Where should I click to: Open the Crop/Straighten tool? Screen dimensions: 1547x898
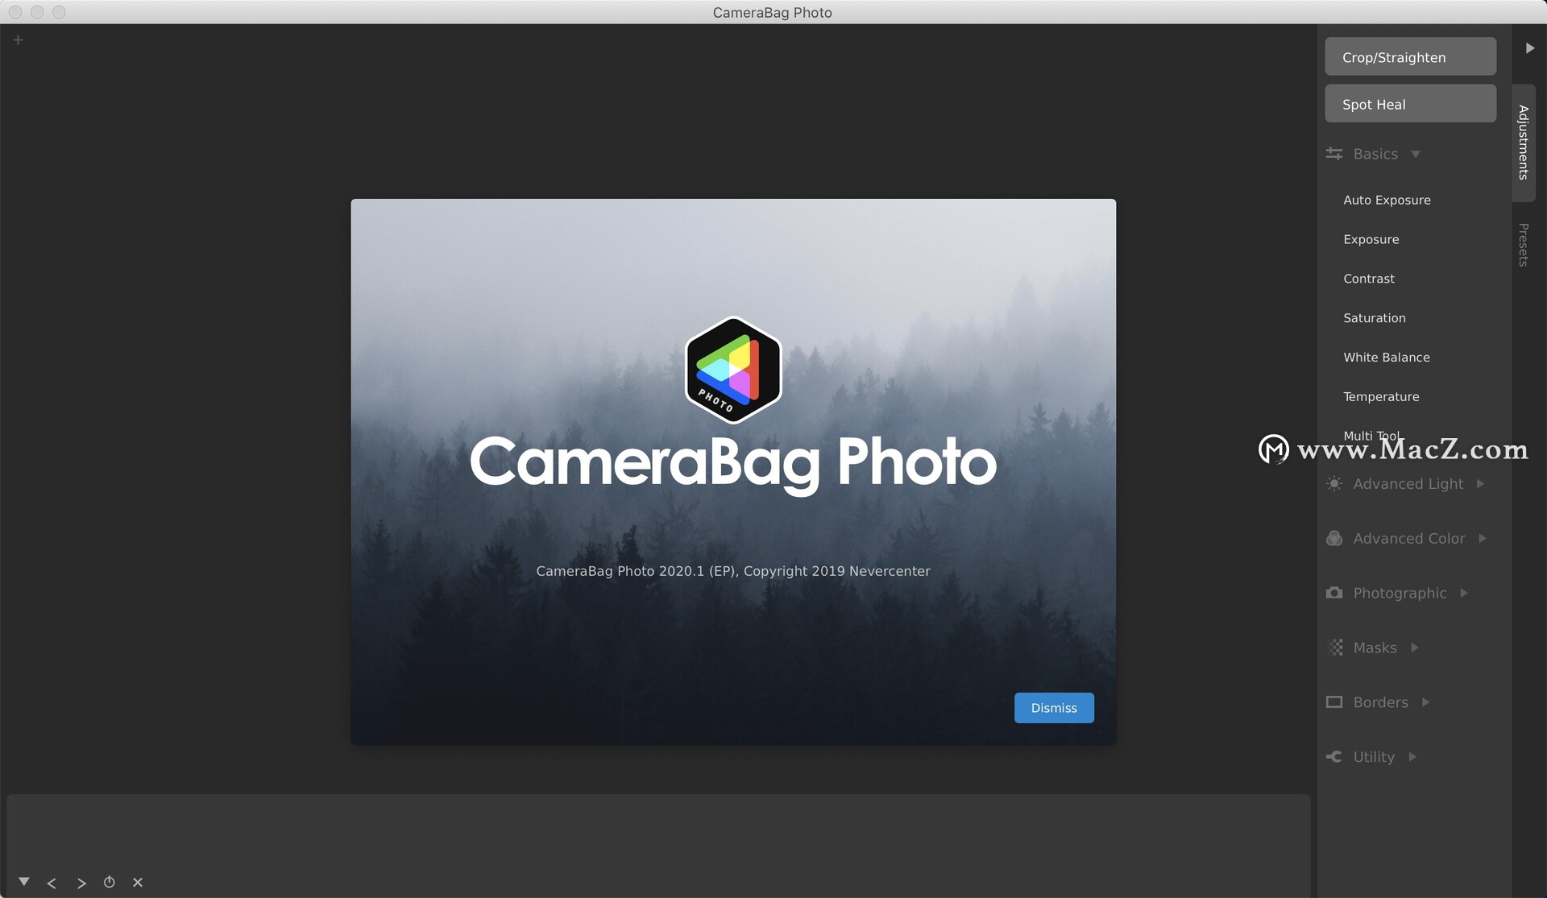pyautogui.click(x=1410, y=57)
